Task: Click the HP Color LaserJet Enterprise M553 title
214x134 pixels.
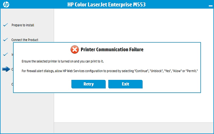Action: point(106,5)
